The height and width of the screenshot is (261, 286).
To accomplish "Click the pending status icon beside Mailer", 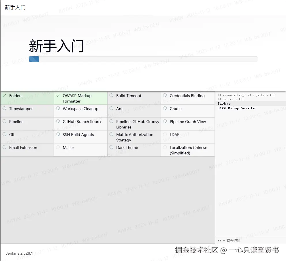I will tap(58, 147).
